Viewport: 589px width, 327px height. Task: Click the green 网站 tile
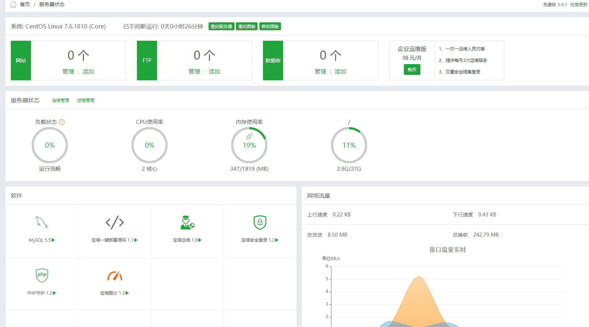(x=21, y=61)
